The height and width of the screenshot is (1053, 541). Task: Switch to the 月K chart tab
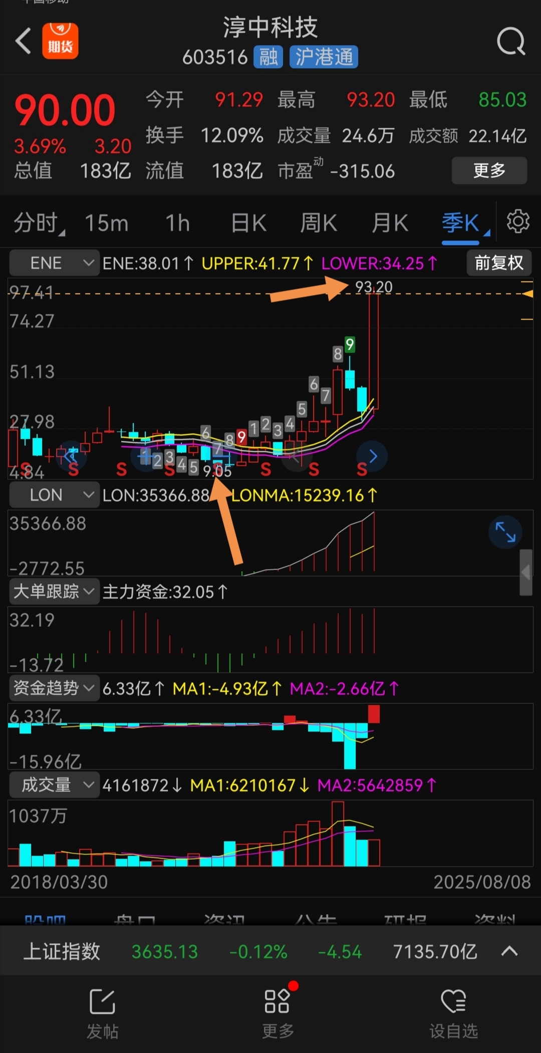tap(390, 223)
